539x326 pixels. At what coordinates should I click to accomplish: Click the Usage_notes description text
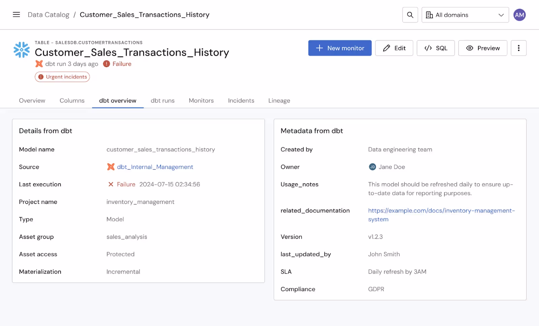coord(441,189)
